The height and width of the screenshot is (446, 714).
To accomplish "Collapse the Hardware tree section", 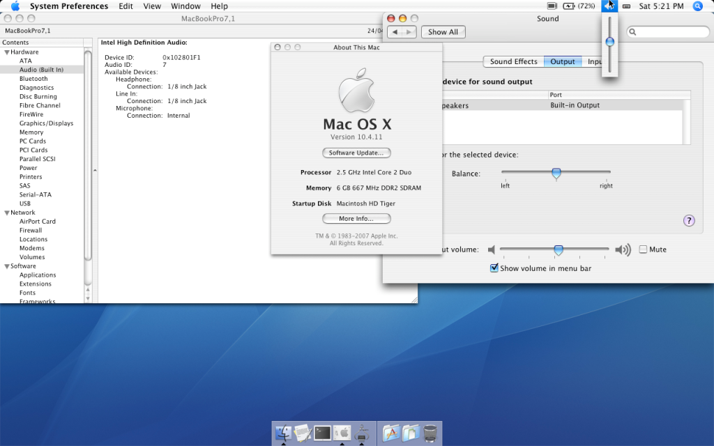I will pos(7,52).
